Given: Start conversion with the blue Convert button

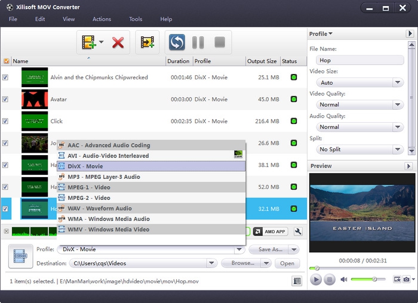Looking at the screenshot, I should 177,42.
